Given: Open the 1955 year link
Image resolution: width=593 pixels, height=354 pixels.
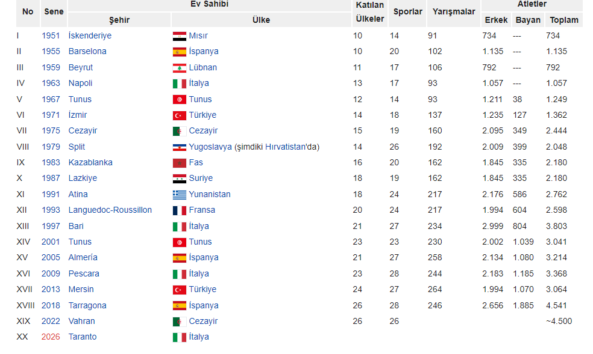Looking at the screenshot, I should pyautogui.click(x=51, y=51).
